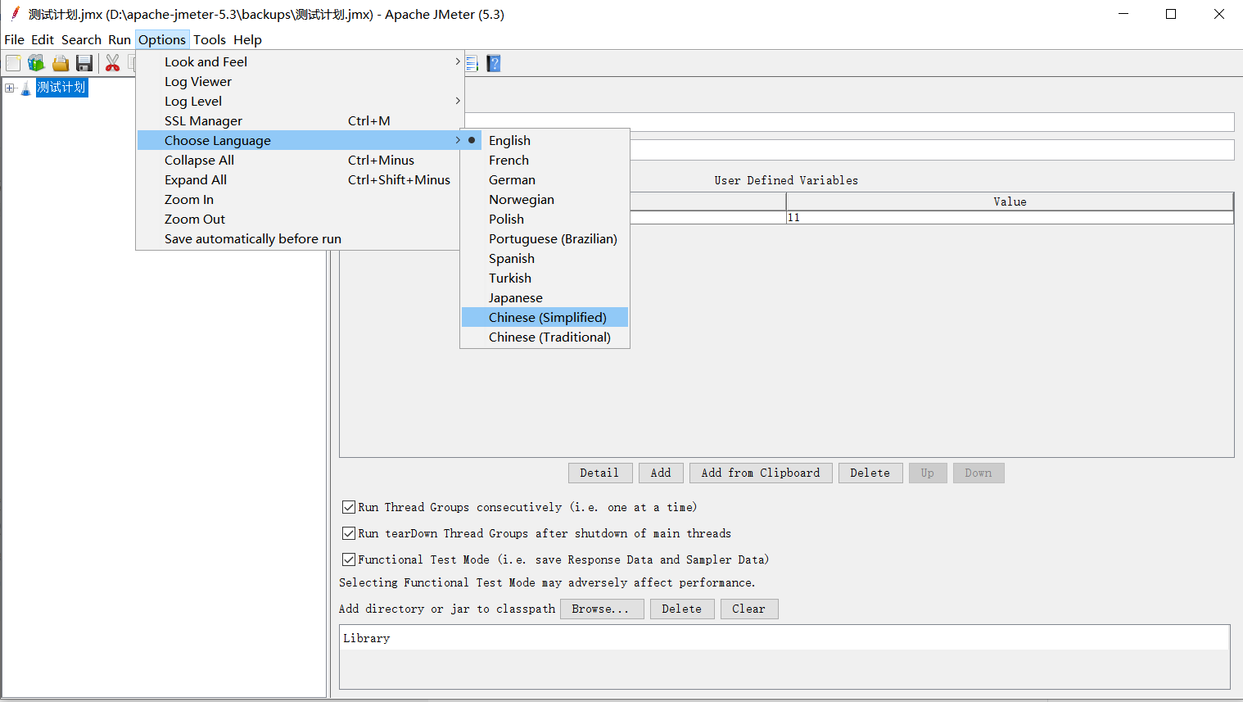The width and height of the screenshot is (1243, 702).
Task: Toggle Run Thread Groups consecutively checkbox
Action: [349, 507]
